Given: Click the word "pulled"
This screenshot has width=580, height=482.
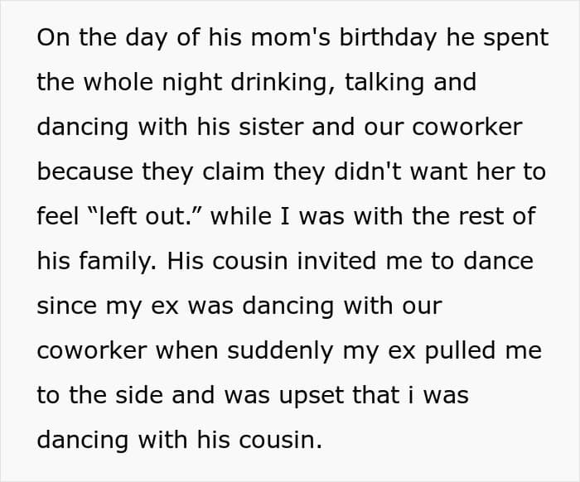Looking at the screenshot, I should coord(464,350).
